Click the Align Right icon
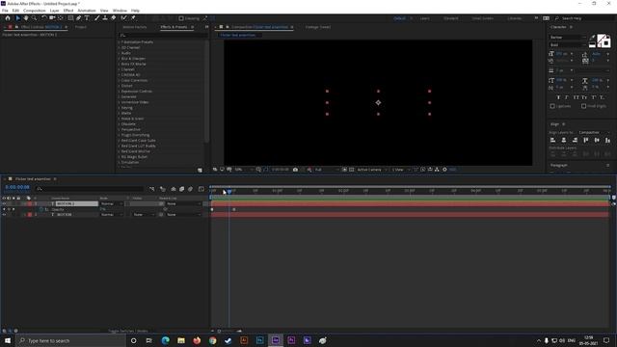Screen dimensions: 617x347 [x=575, y=140]
